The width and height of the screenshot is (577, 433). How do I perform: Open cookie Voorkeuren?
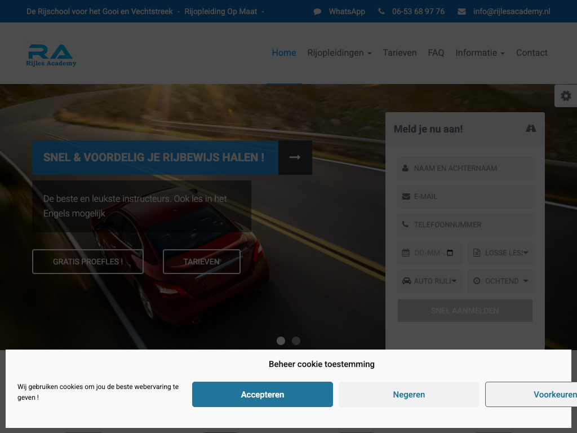coord(531,394)
